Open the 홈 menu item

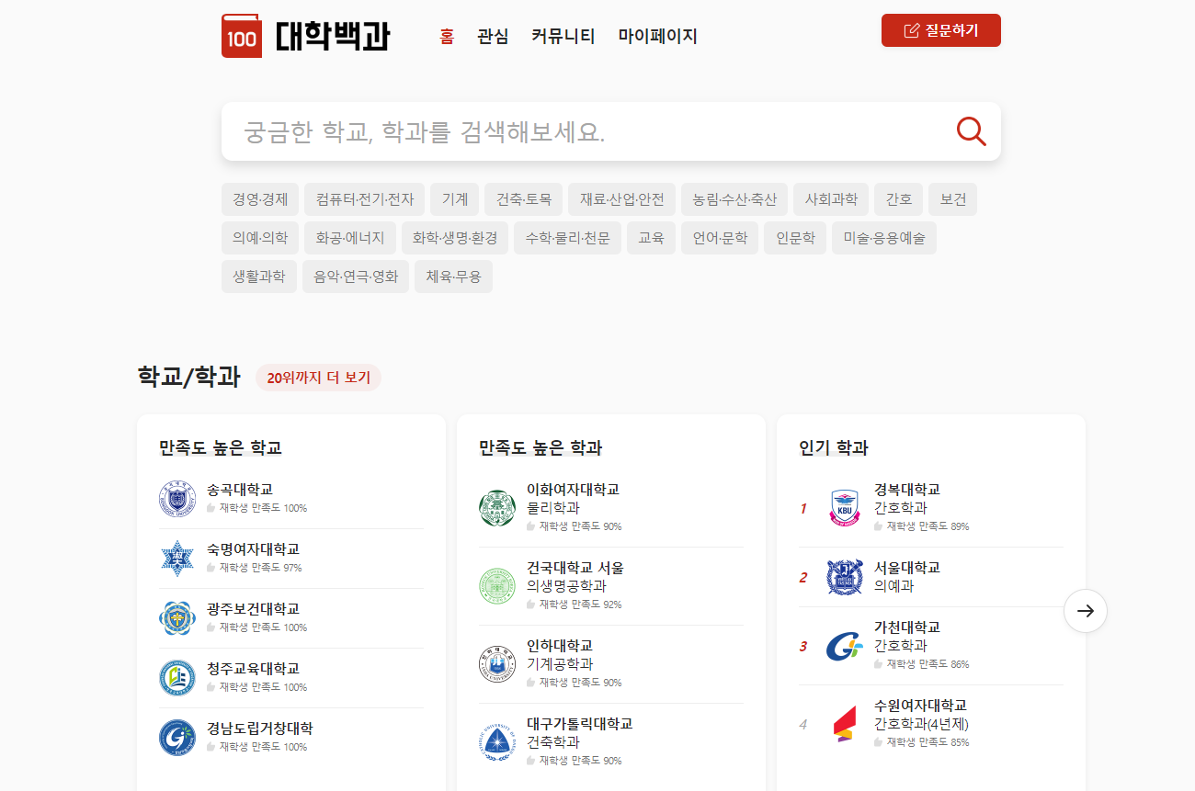click(x=447, y=36)
